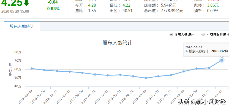Click the 总市值 7778.39亿元 value
This screenshot has width=229, height=108.
tap(172, 11)
